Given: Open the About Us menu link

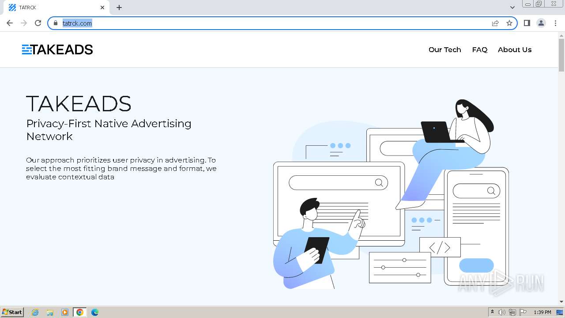Looking at the screenshot, I should (x=515, y=49).
